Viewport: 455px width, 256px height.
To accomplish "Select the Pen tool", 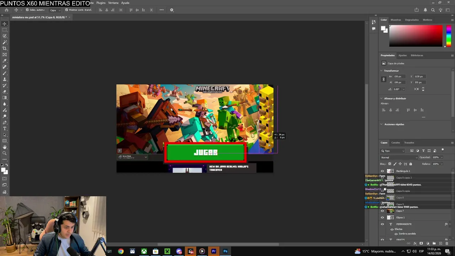I will tap(5, 122).
